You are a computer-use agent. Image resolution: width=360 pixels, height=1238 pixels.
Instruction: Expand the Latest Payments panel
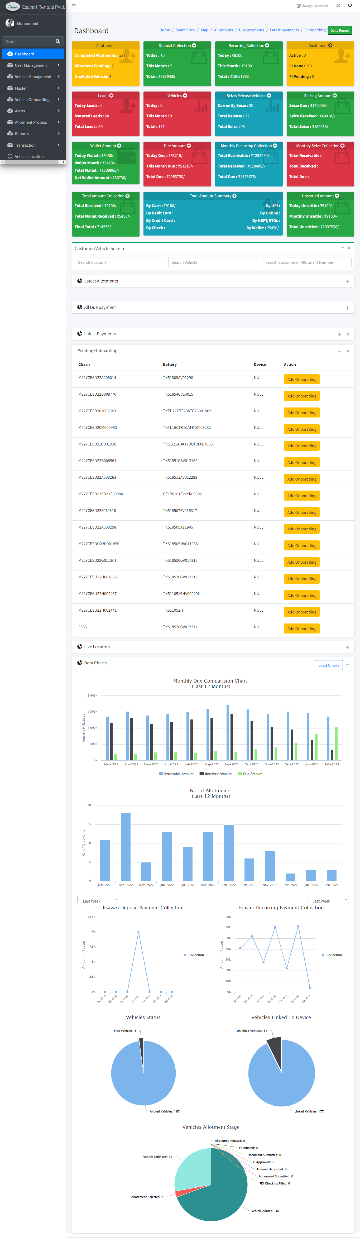tap(339, 334)
